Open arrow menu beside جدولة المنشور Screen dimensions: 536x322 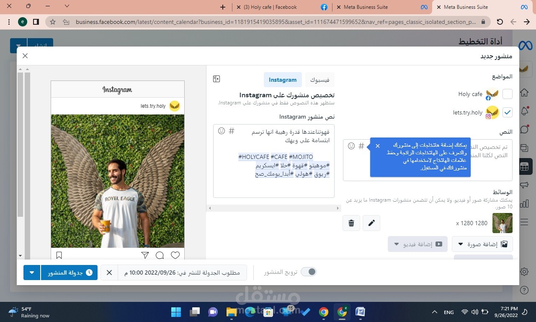(32, 273)
